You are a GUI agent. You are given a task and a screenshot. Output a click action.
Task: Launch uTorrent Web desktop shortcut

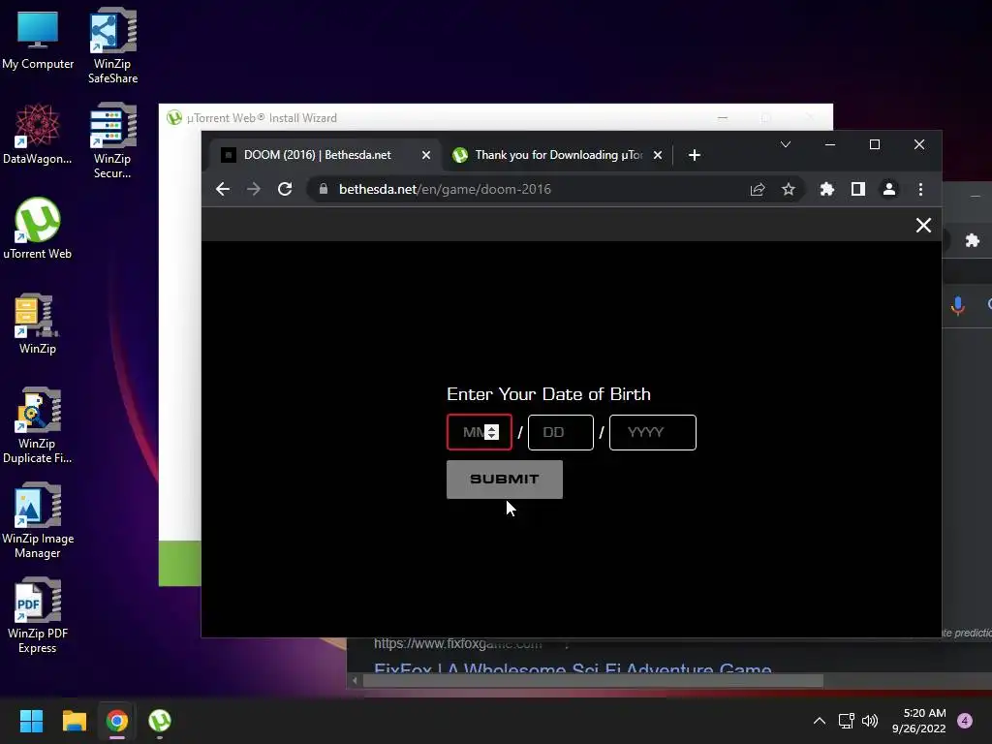pyautogui.click(x=38, y=229)
